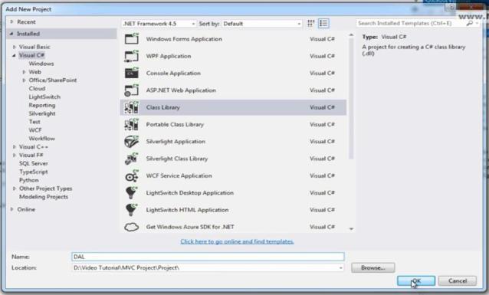489x295 pixels.
Task: Expand the Office/SharePoint node
Action: pyautogui.click(x=24, y=80)
